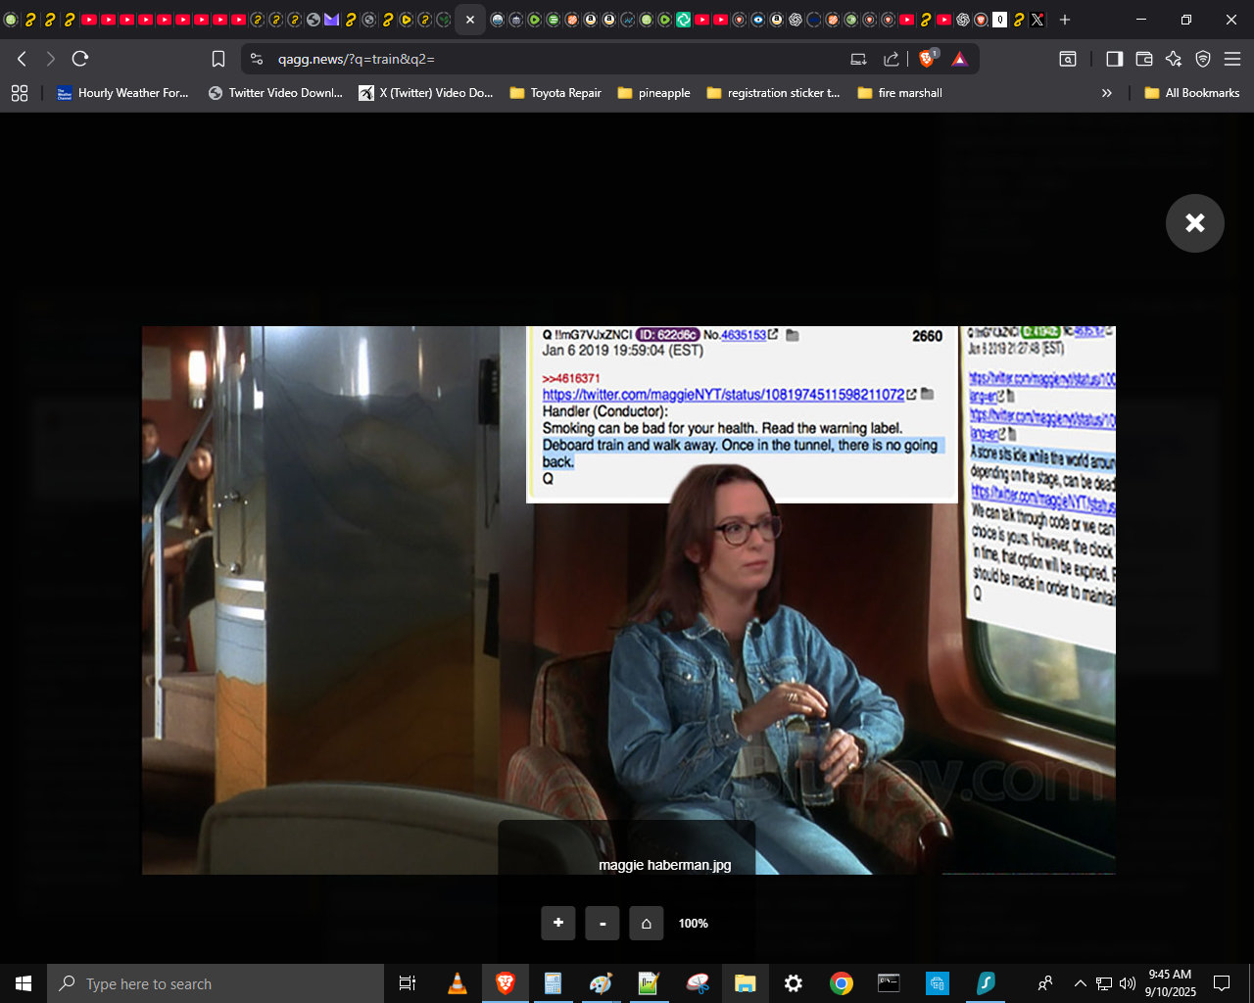1254x1003 pixels.
Task: Open the browser main menu
Action: click(1232, 59)
